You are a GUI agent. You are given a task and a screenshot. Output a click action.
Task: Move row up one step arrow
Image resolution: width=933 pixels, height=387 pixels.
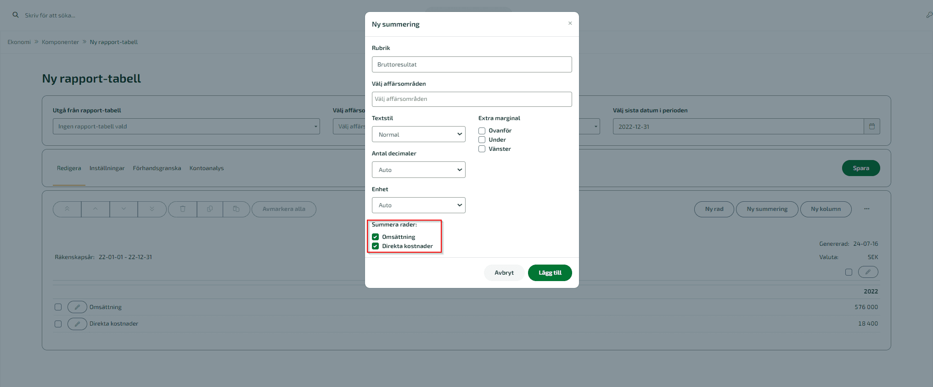96,209
